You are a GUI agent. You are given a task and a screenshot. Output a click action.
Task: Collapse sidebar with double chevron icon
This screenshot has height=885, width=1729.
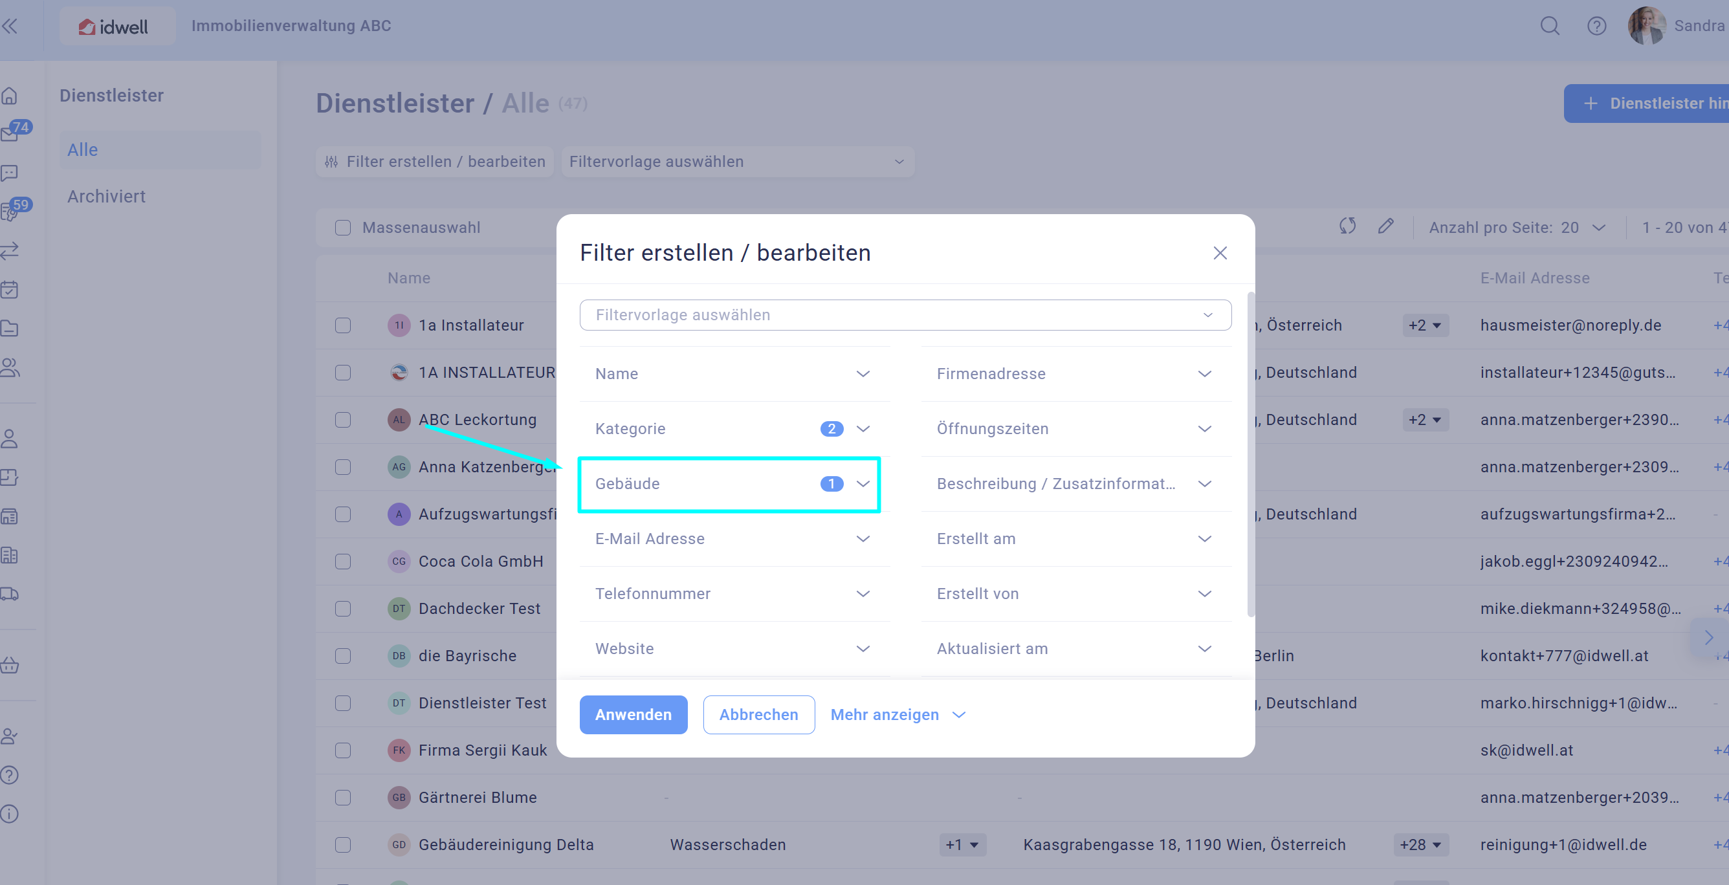pyautogui.click(x=10, y=26)
